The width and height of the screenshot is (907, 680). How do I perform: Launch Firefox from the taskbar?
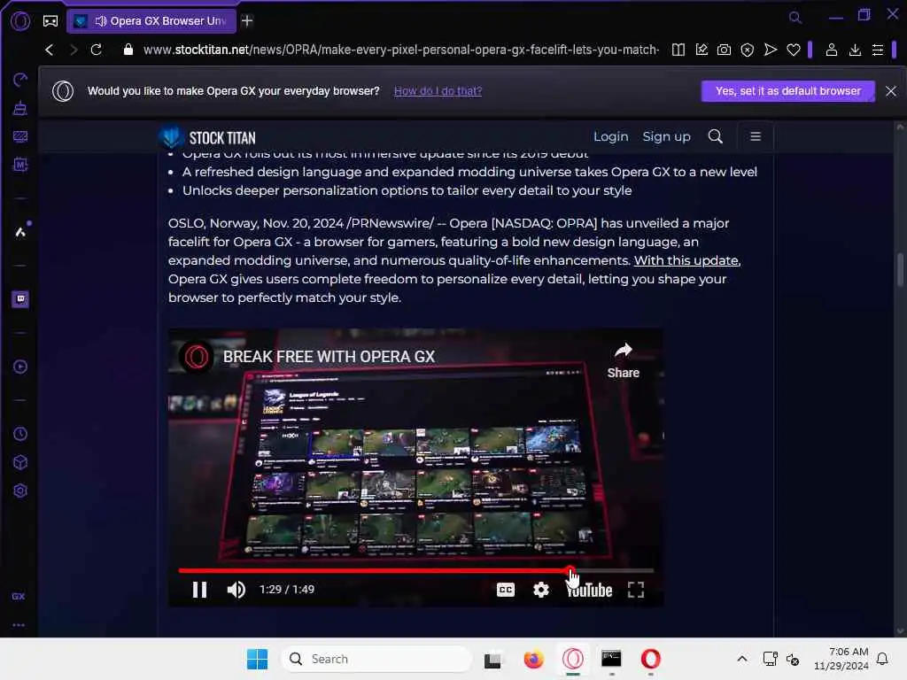[x=533, y=659]
